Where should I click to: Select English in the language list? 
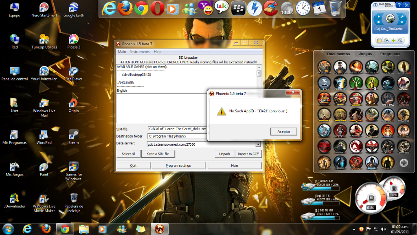(x=121, y=91)
